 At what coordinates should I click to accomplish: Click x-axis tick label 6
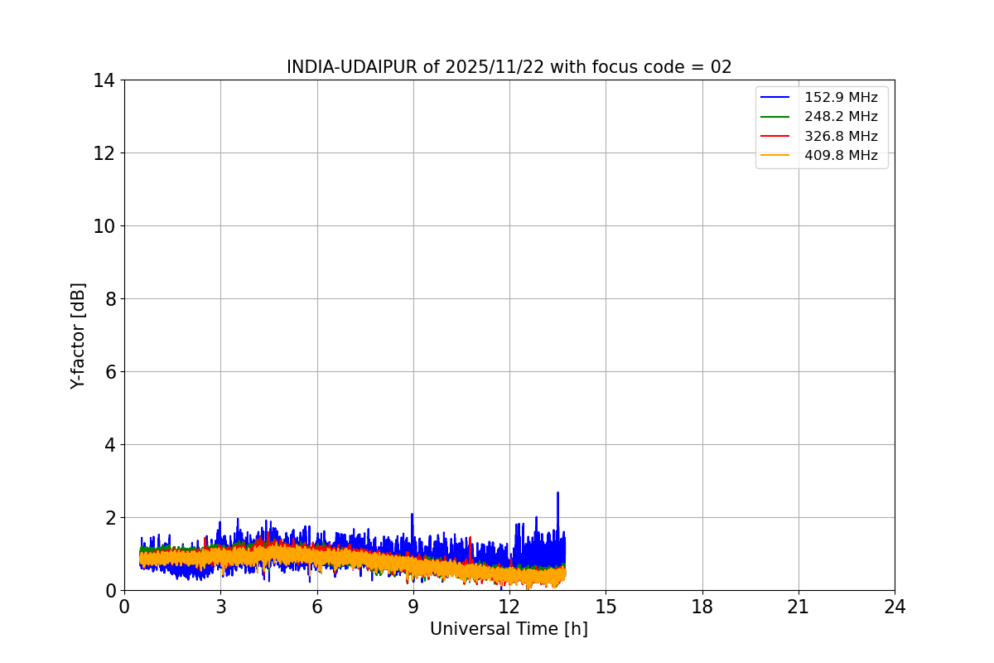tap(316, 607)
